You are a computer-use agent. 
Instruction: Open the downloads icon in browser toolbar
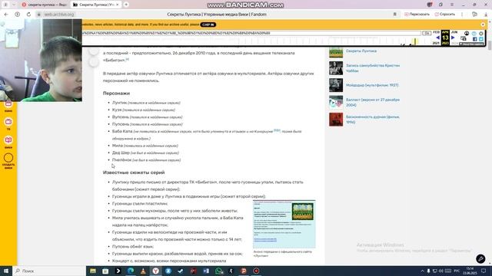[x=486, y=15]
